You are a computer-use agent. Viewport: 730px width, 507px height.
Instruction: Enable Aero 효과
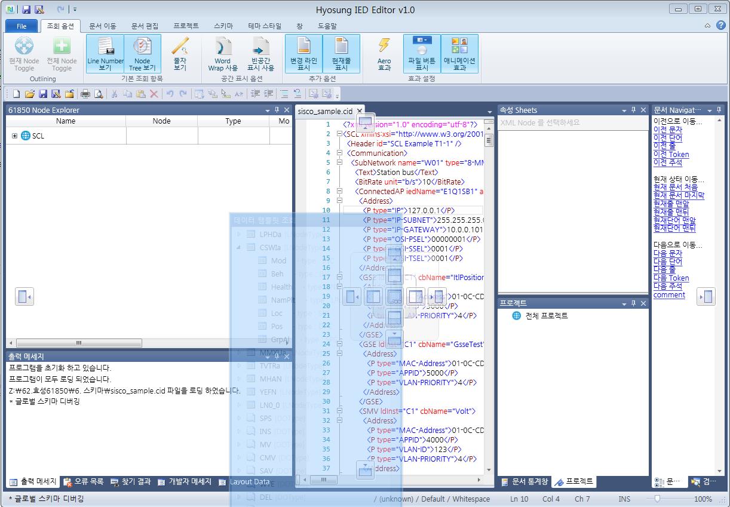point(384,54)
